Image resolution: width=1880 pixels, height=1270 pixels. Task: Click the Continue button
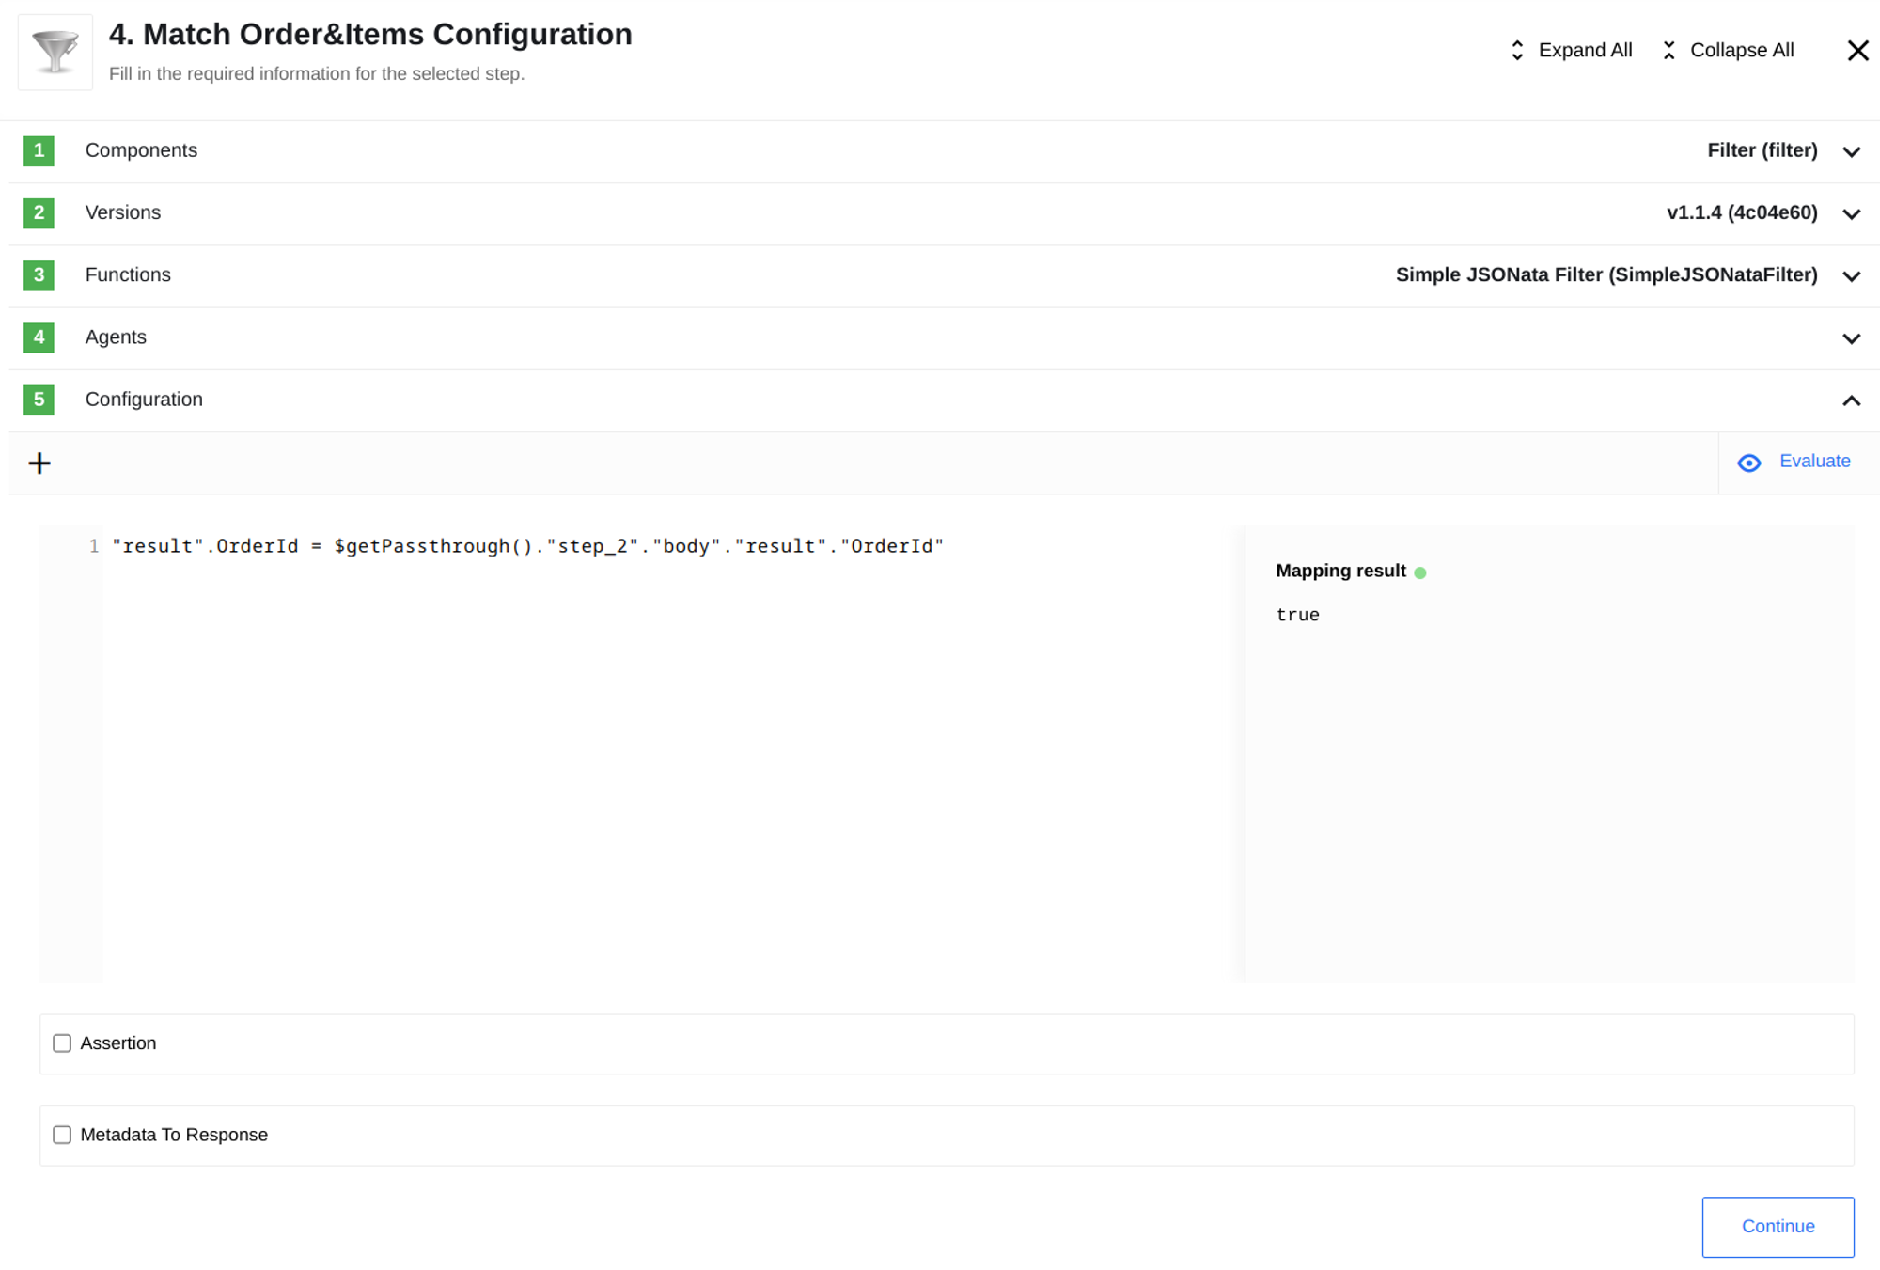(x=1777, y=1225)
